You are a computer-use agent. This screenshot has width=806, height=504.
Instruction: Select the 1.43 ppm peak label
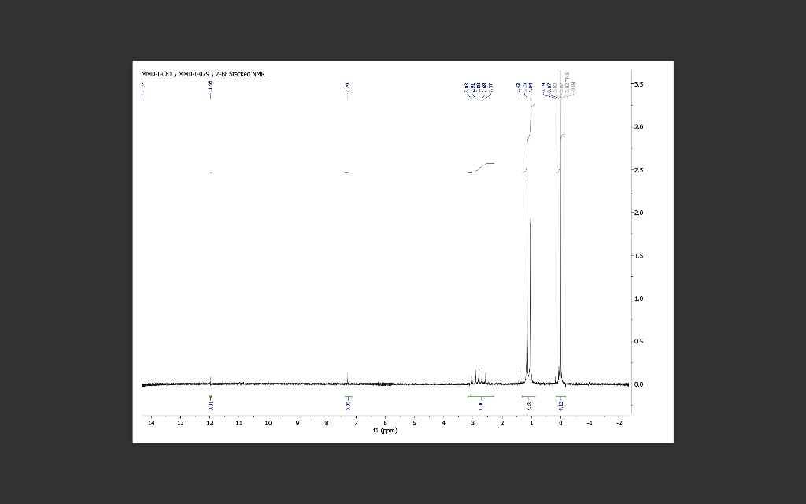pos(519,85)
